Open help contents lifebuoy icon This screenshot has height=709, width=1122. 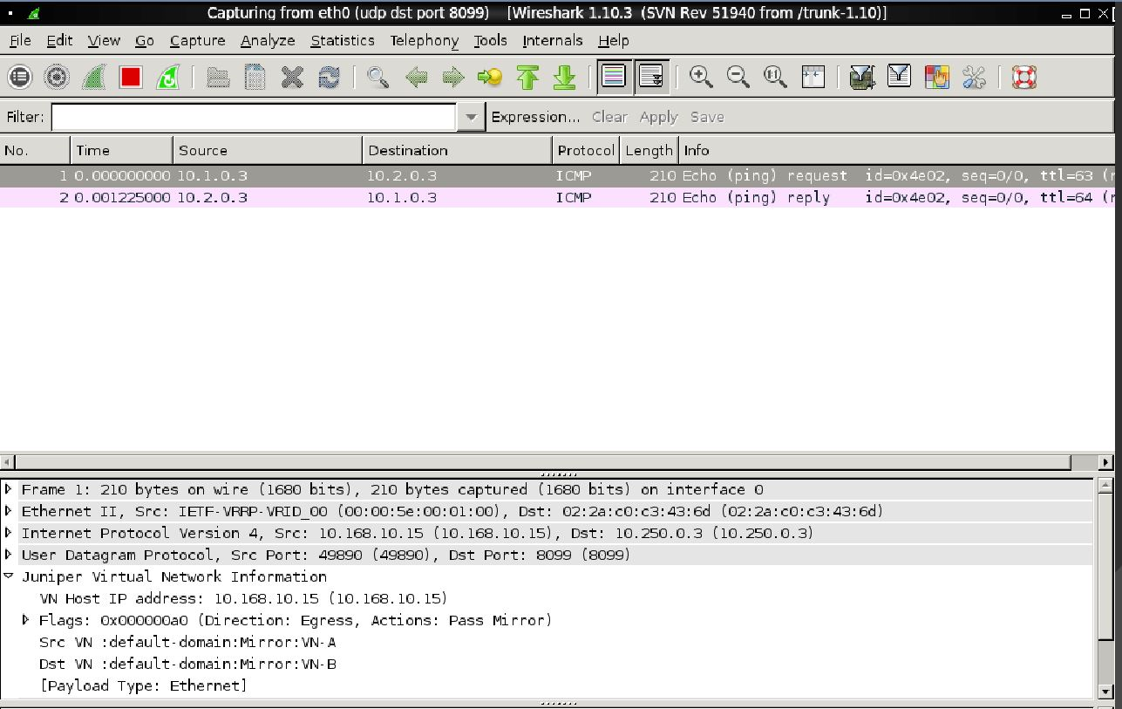click(x=1023, y=78)
